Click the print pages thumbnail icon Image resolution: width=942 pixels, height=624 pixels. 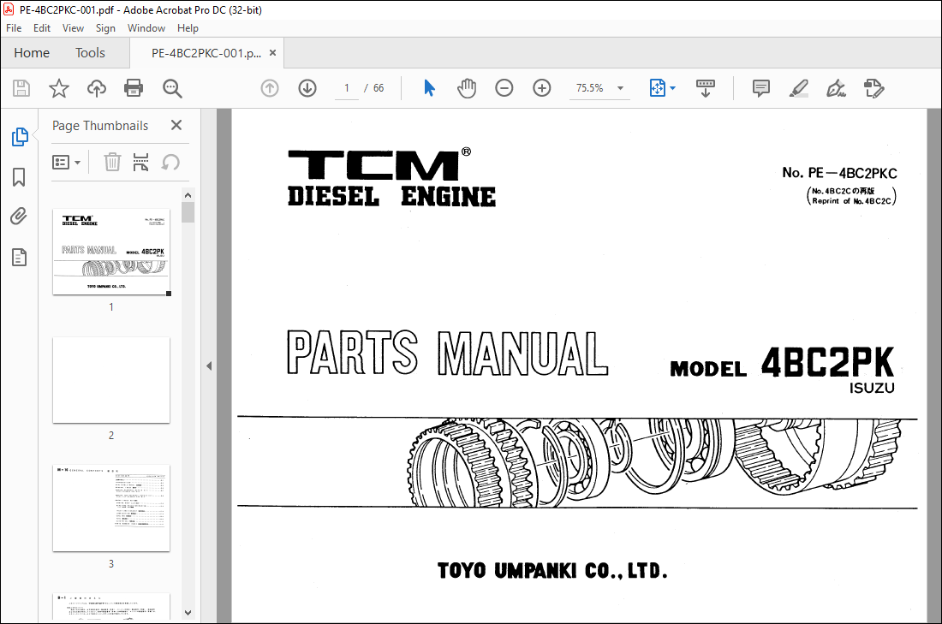point(140,162)
